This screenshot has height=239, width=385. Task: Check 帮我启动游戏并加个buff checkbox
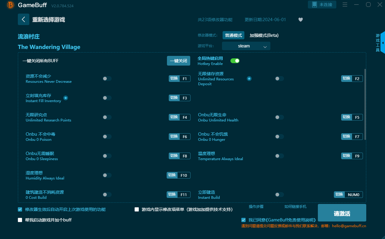pos(20,220)
